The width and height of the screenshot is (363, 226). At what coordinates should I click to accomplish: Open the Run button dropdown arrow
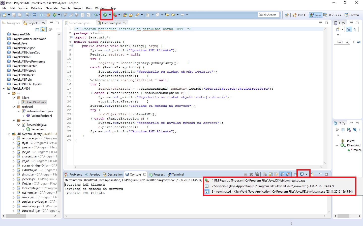tap(110, 15)
